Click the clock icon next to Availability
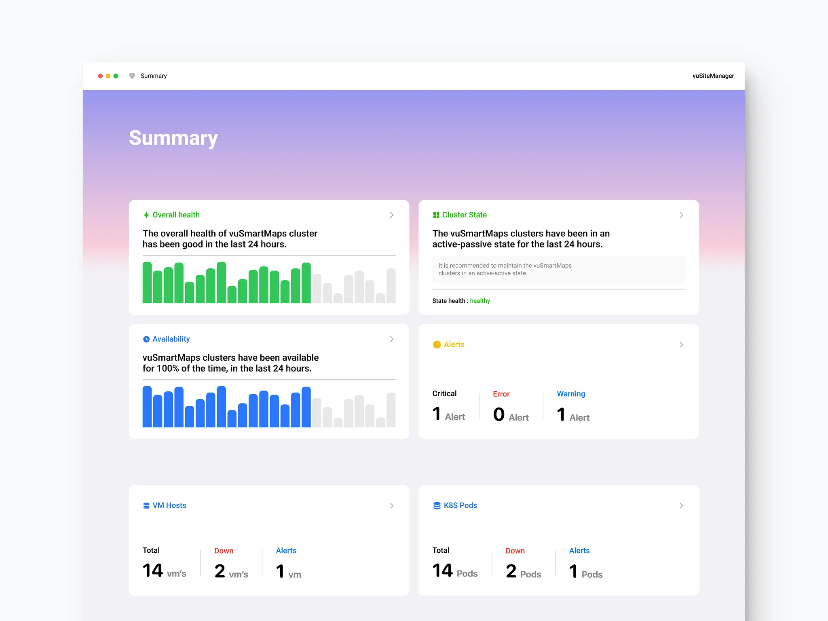This screenshot has height=621, width=828. pyautogui.click(x=146, y=339)
